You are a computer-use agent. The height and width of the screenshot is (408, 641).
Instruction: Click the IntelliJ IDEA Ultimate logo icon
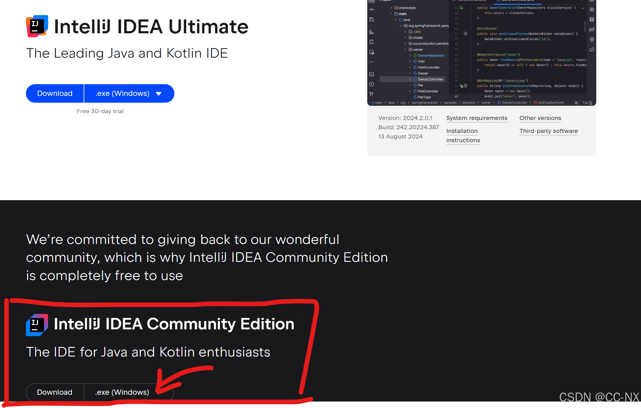point(37,27)
